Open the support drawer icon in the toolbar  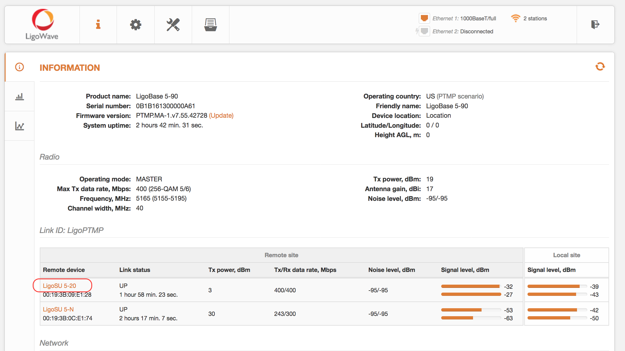tap(211, 25)
